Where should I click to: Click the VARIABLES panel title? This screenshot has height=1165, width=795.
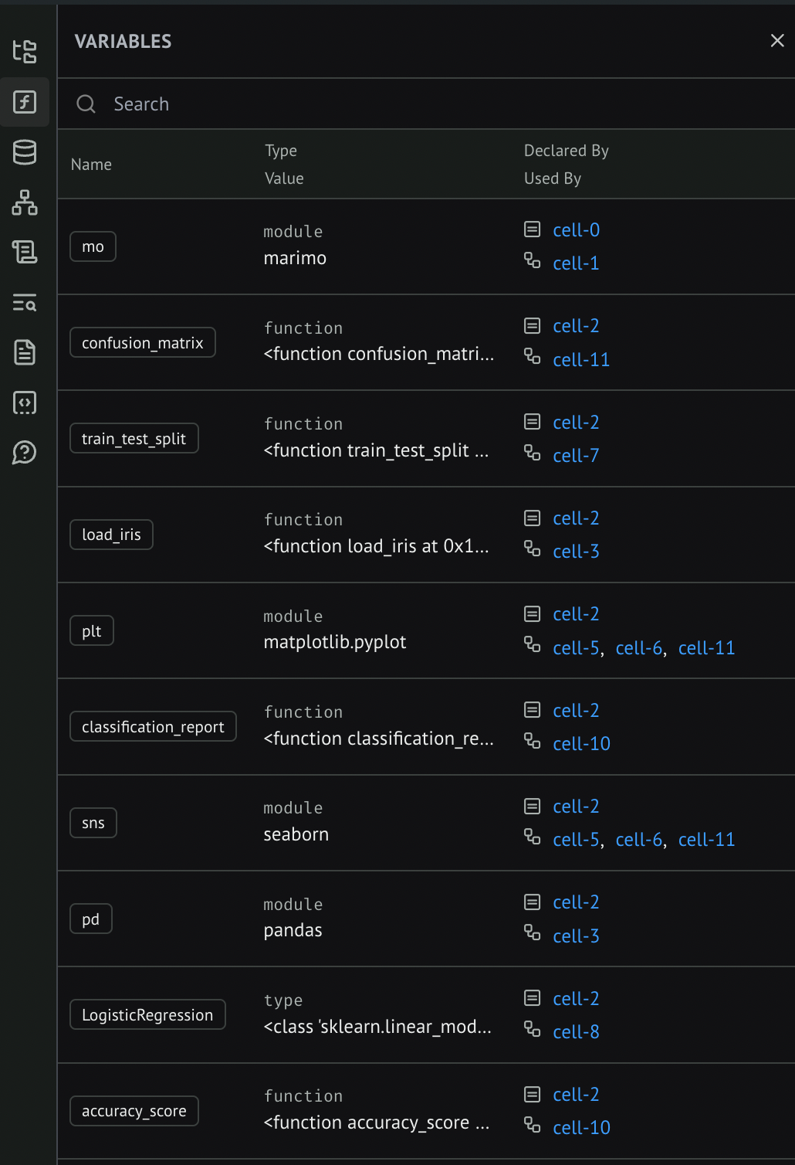123,42
